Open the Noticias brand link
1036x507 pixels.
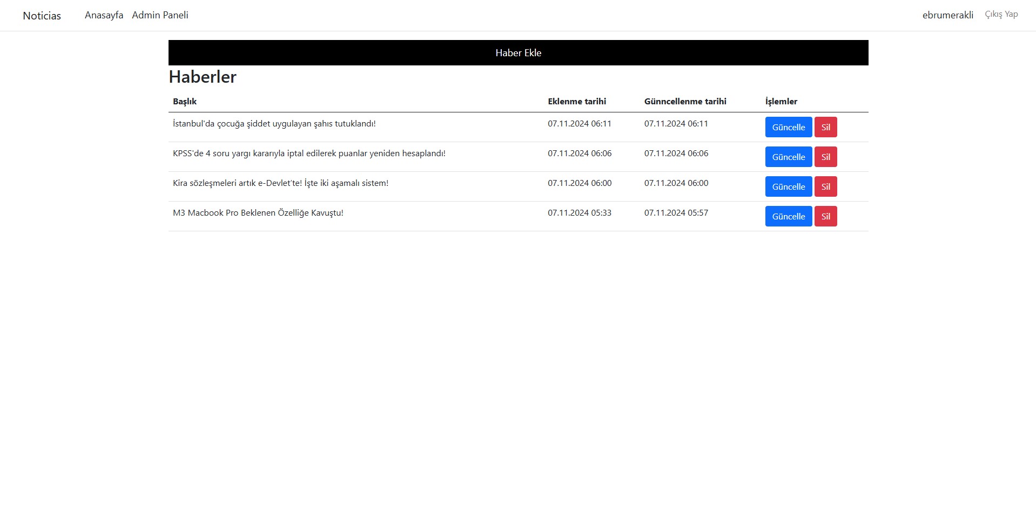point(42,16)
